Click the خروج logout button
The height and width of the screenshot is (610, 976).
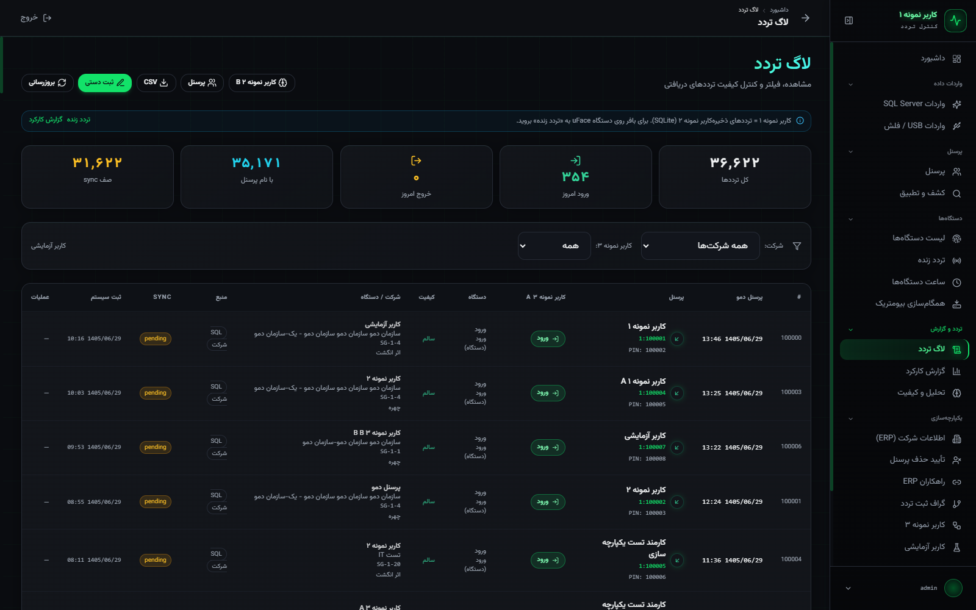click(36, 18)
